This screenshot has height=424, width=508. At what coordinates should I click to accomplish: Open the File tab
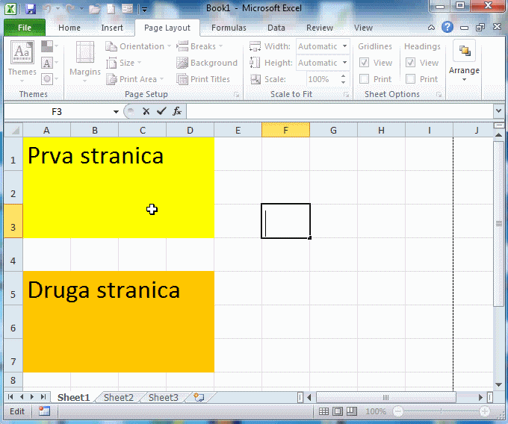24,28
